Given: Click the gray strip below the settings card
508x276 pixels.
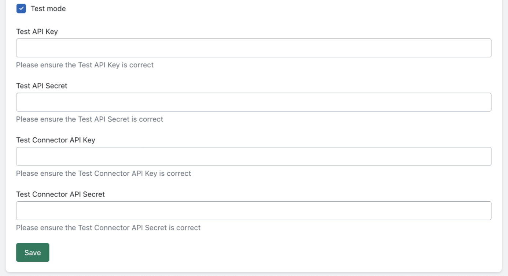Looking at the screenshot, I should [x=254, y=274].
